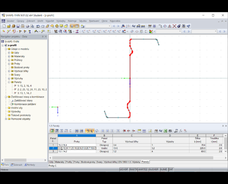Click the fx formula icon in table toolbar
The width and height of the screenshot is (228, 184).
181,131
